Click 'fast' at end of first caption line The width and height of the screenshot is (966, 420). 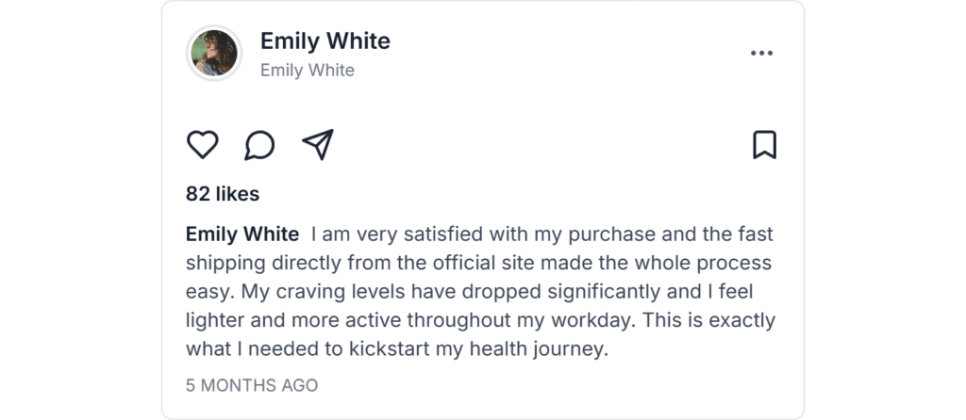[756, 234]
